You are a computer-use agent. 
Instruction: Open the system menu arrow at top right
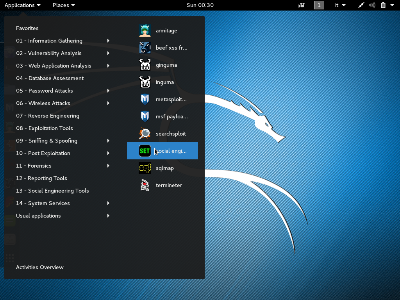point(392,5)
